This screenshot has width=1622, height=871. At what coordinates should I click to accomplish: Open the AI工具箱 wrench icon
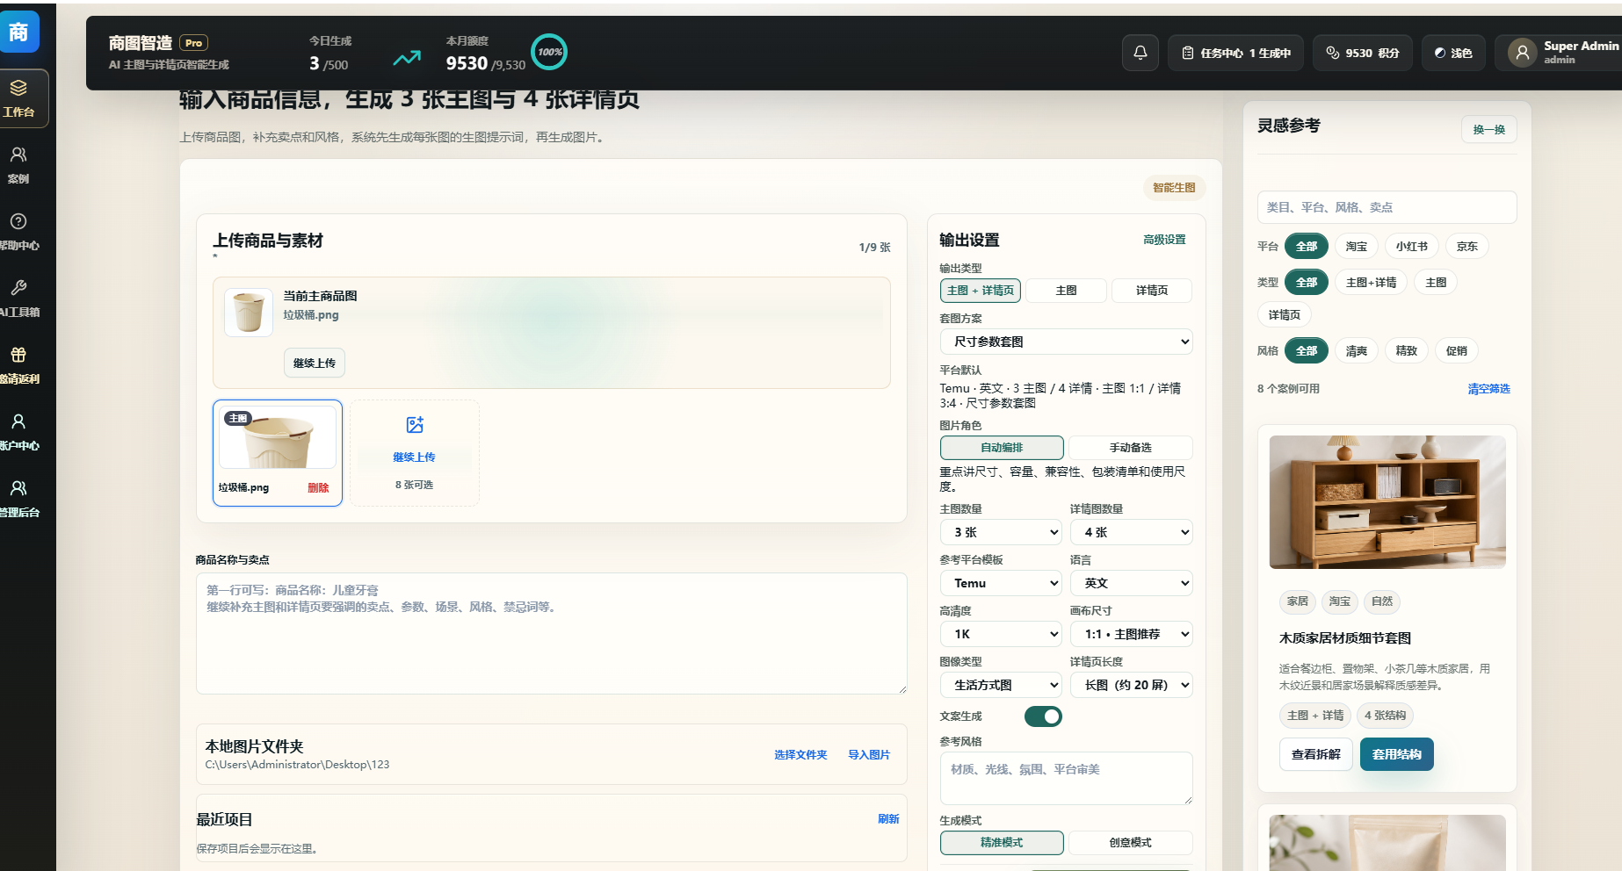tap(18, 288)
